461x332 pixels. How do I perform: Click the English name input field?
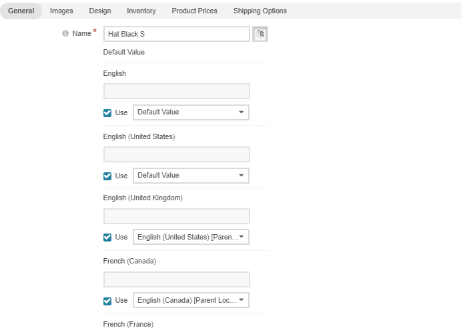[177, 91]
